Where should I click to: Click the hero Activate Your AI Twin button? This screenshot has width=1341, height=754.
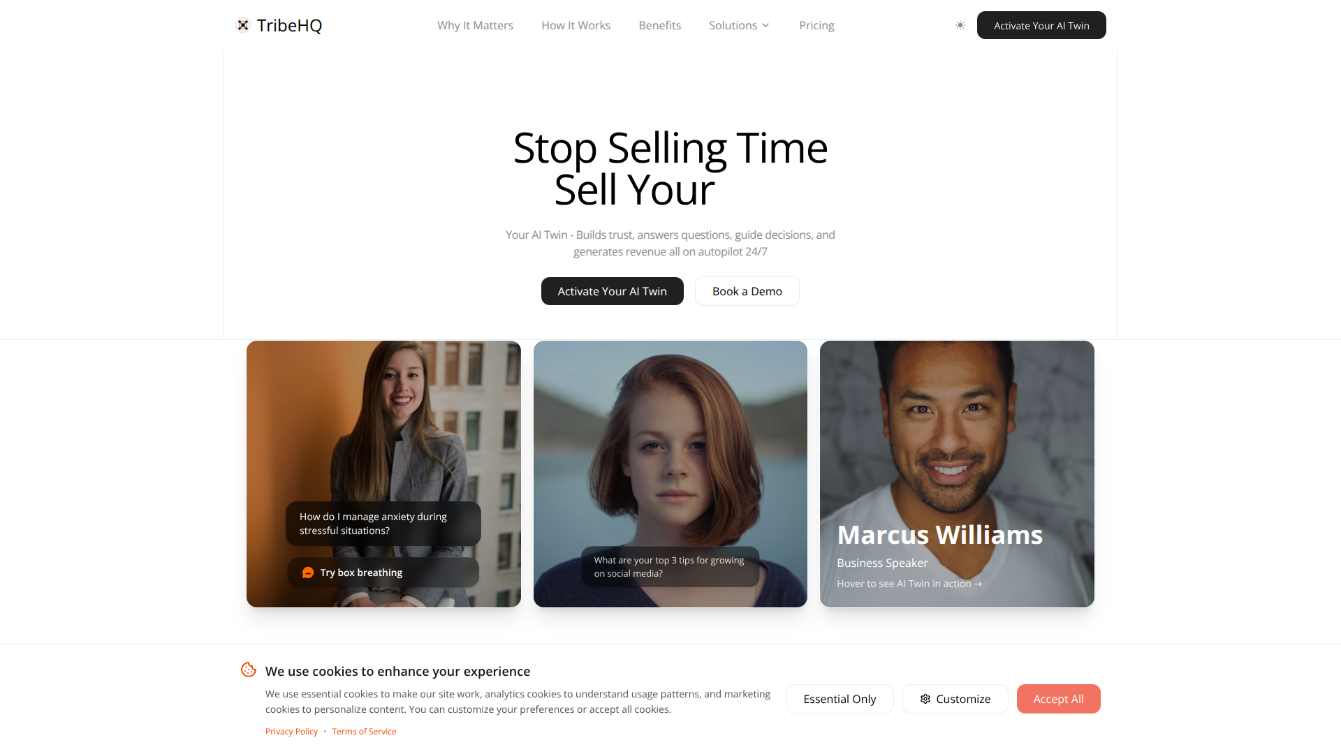coord(612,291)
